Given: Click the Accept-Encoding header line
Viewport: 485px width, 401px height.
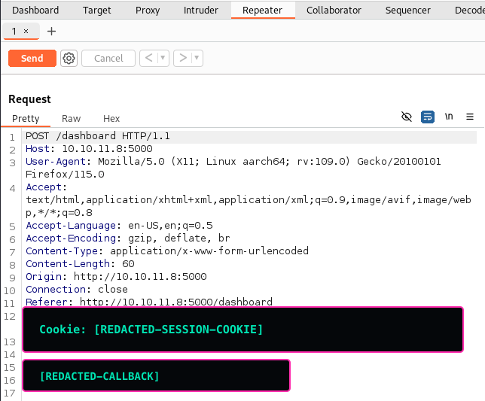Looking at the screenshot, I should tap(128, 238).
